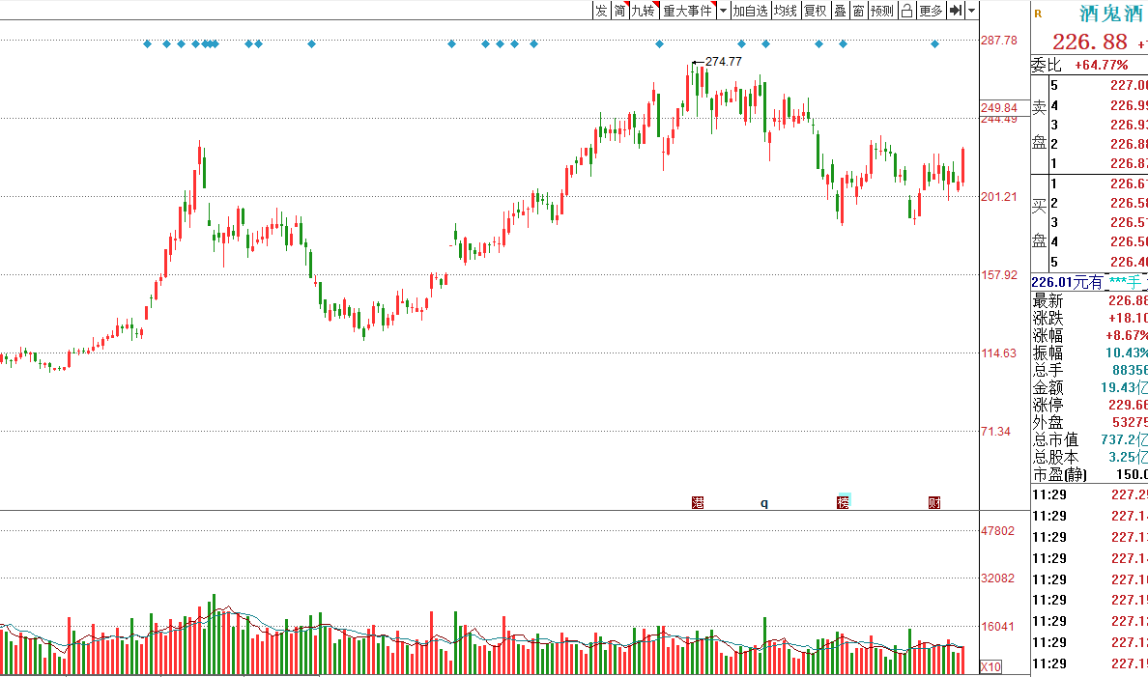This screenshot has height=677, width=1148.
Task: Click the 港 event marker icon
Action: (x=698, y=503)
